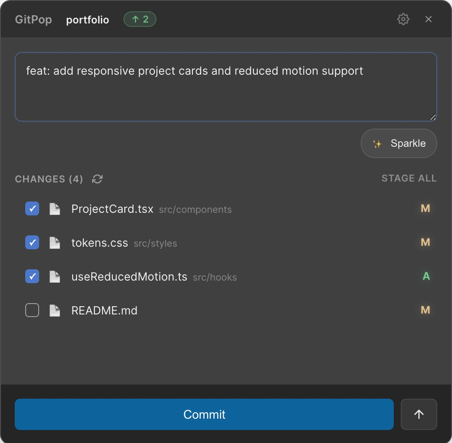Click the A status of useReducedMotion.ts
This screenshot has width=452, height=443.
tap(426, 276)
